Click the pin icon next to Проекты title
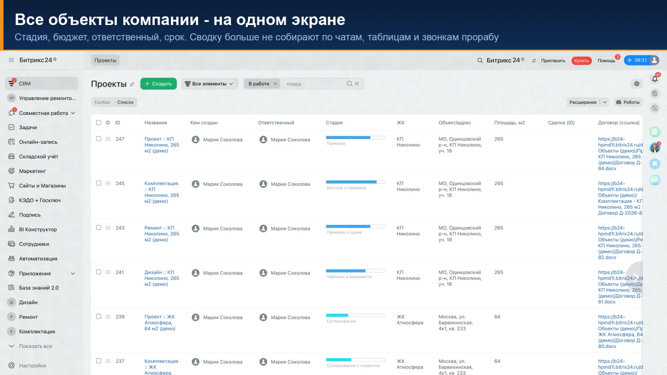The width and height of the screenshot is (667, 375). point(132,84)
